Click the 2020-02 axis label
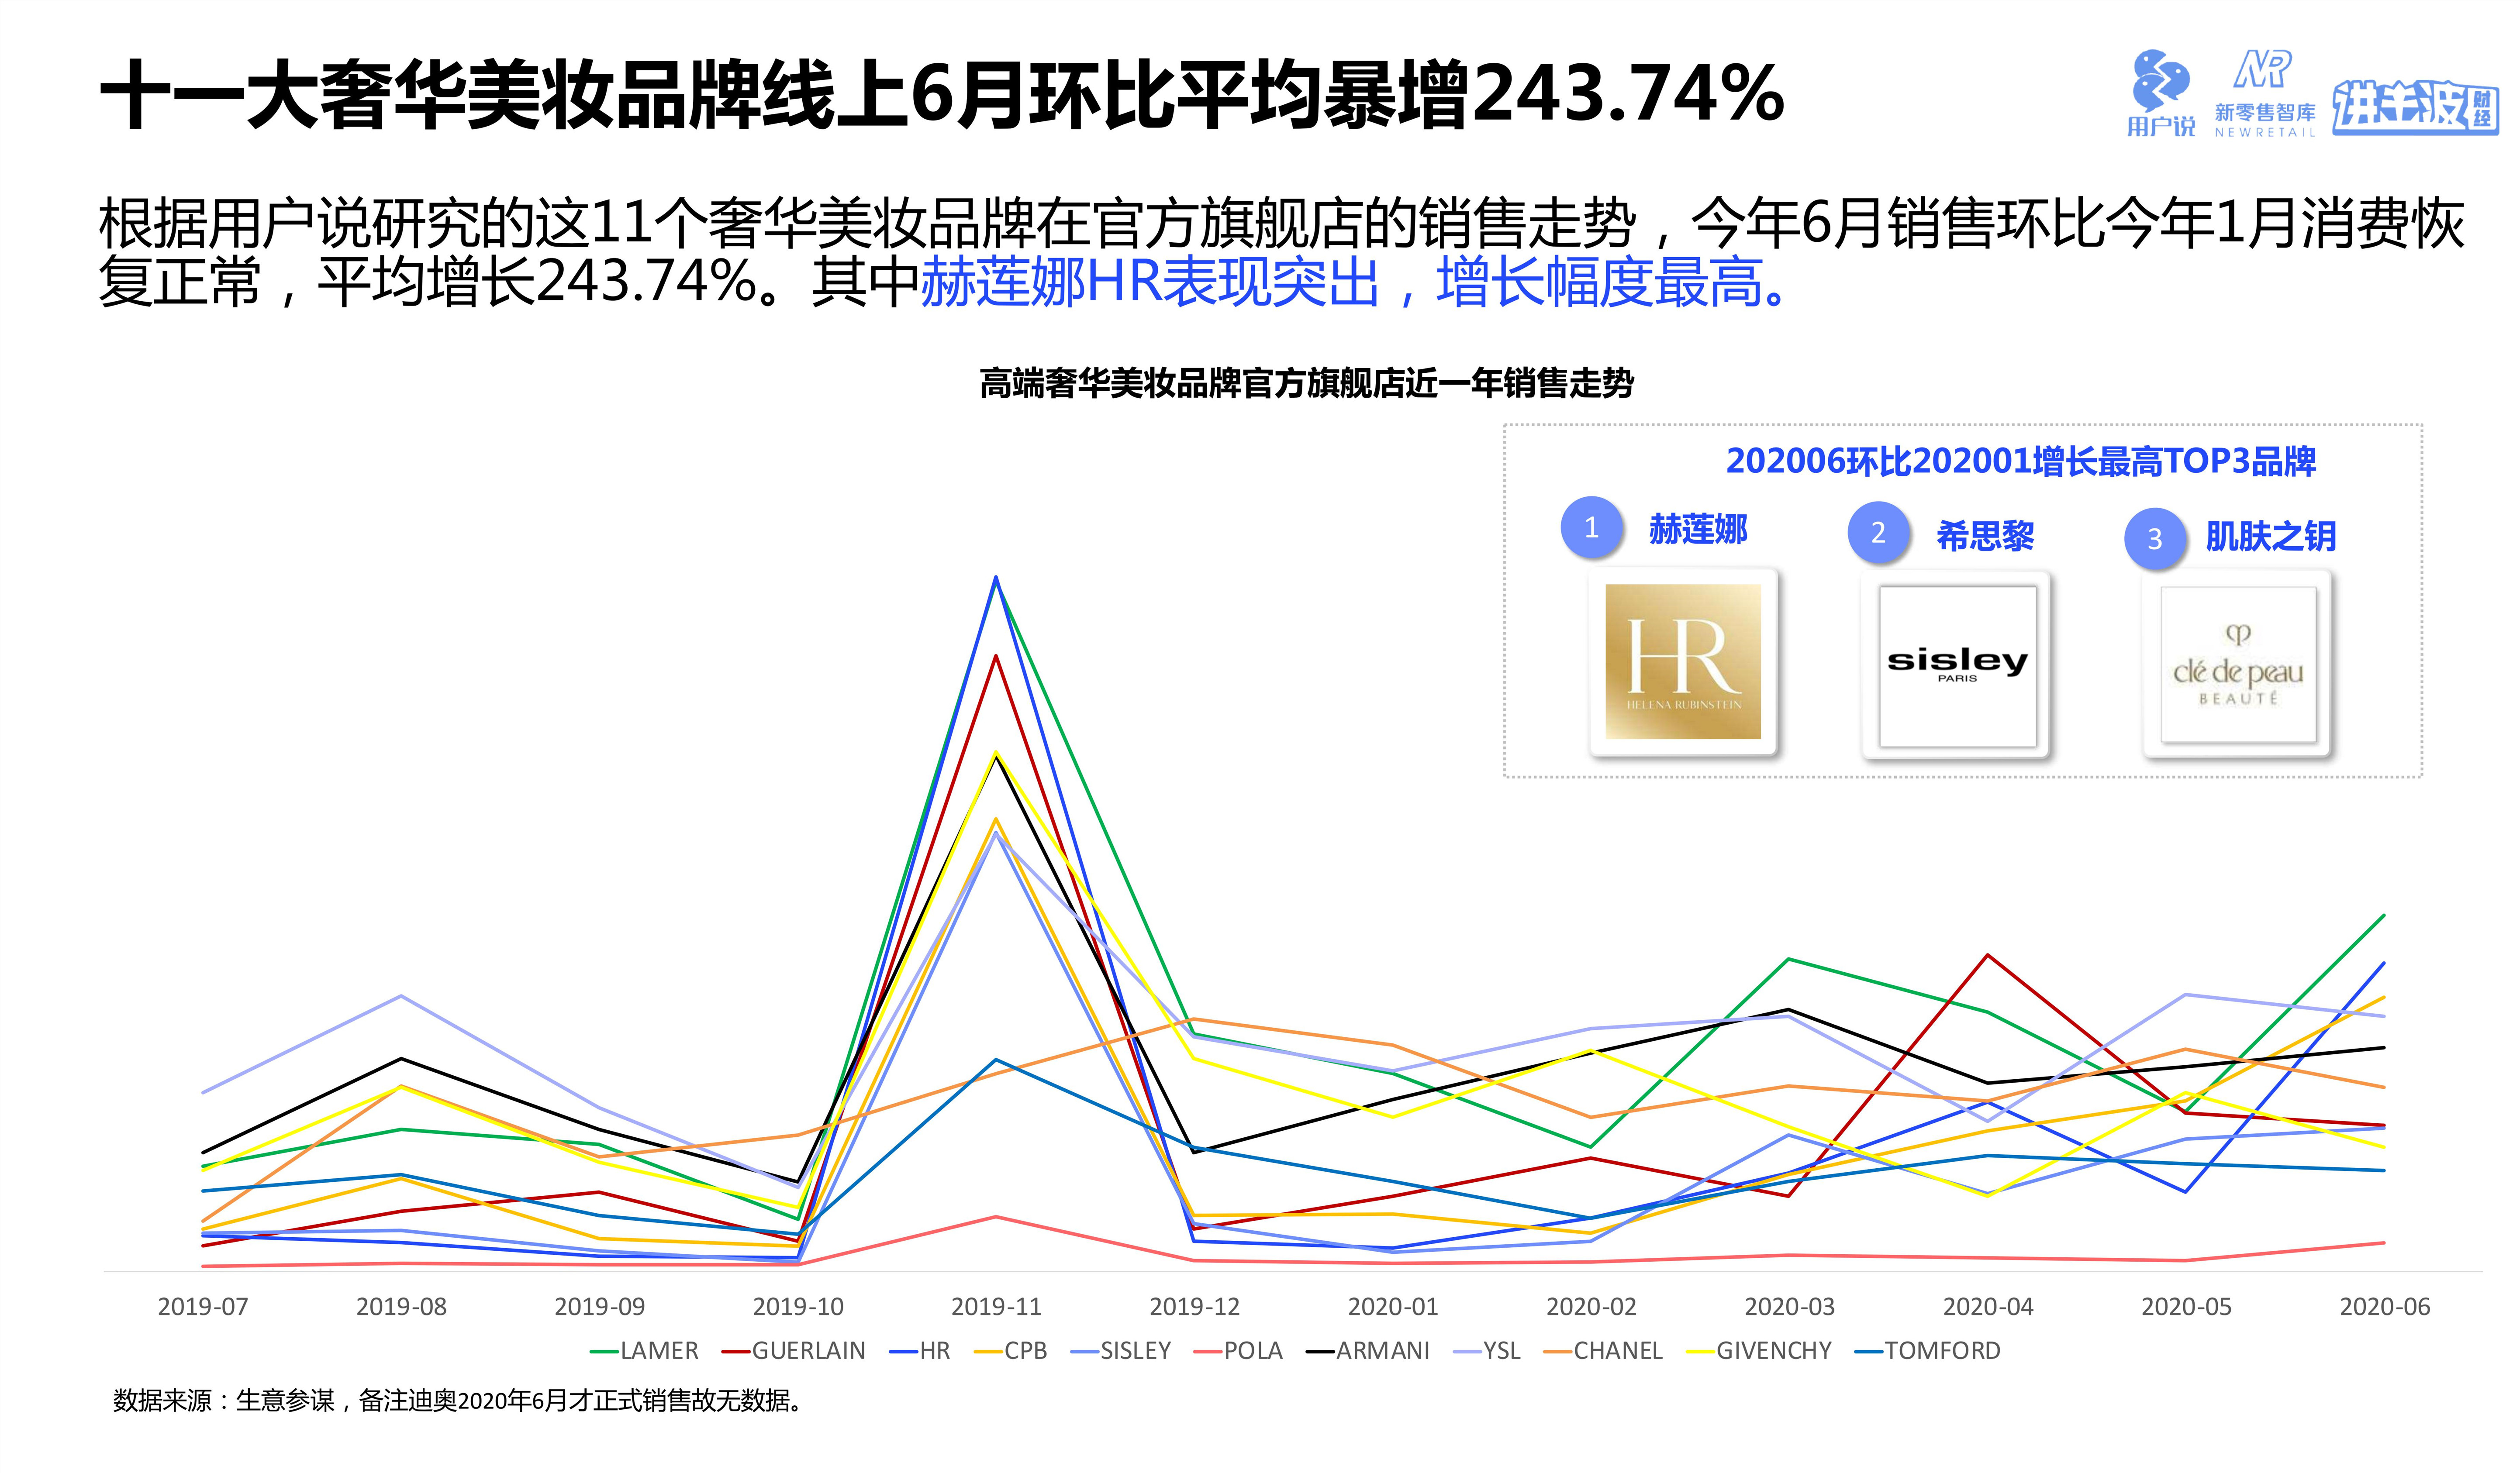Image resolution: width=2520 pixels, height=1473 pixels. (1591, 1306)
